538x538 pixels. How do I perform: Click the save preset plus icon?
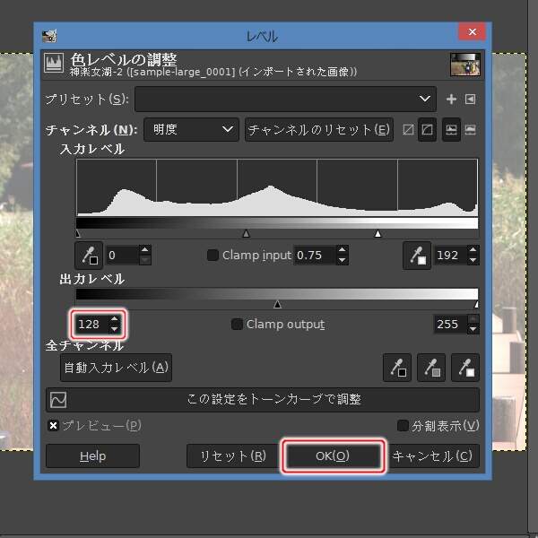point(451,100)
